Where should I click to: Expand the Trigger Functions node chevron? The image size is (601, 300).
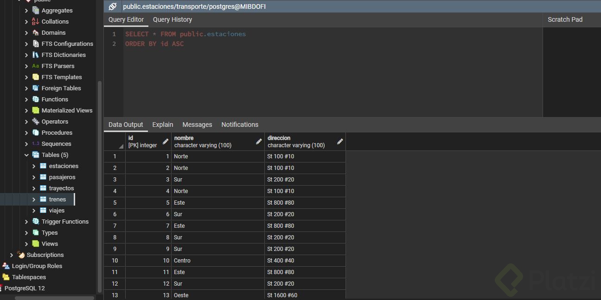(26, 221)
